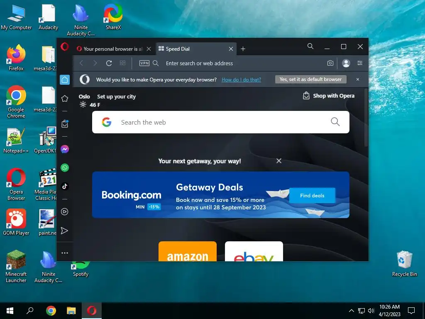Open the Opera main menu logo

64,47
